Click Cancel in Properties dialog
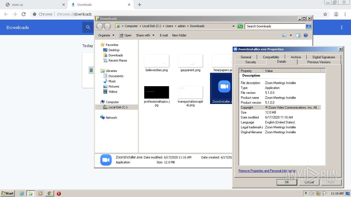The image size is (351, 197). pos(309,182)
